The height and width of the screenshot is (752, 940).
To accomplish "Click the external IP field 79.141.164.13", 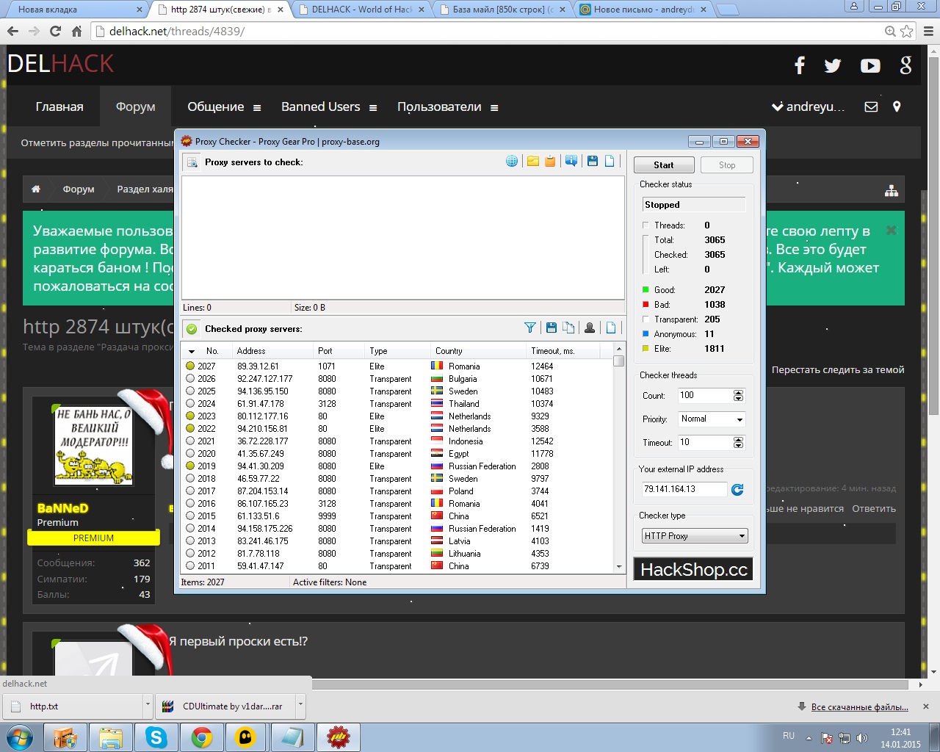I will click(x=684, y=489).
